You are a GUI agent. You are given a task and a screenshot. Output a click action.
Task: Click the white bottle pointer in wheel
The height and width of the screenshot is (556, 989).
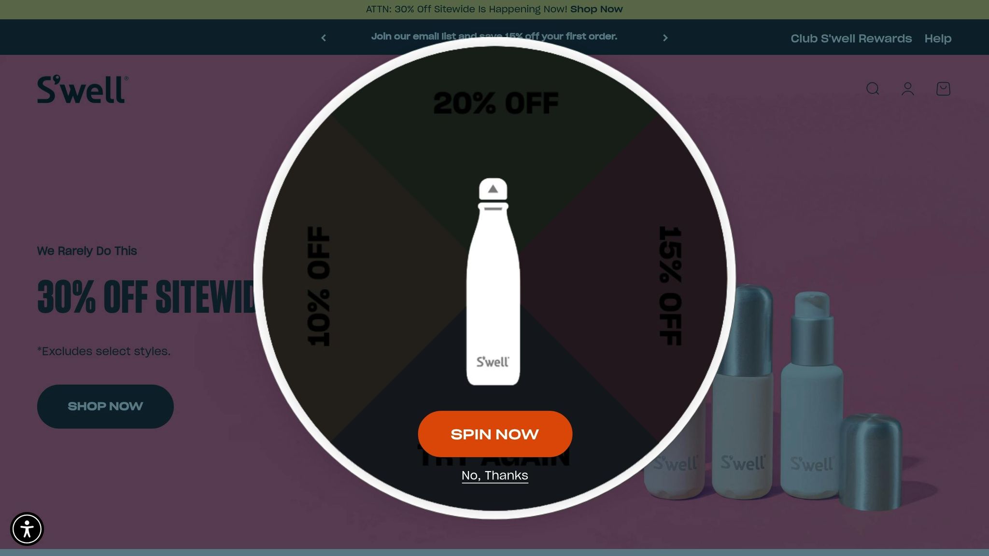tap(493, 282)
